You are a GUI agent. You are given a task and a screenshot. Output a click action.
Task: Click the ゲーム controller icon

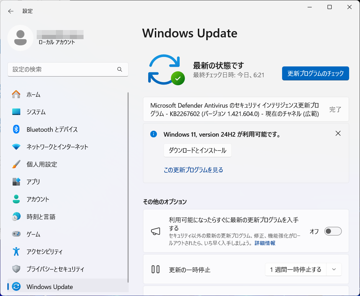click(x=16, y=234)
